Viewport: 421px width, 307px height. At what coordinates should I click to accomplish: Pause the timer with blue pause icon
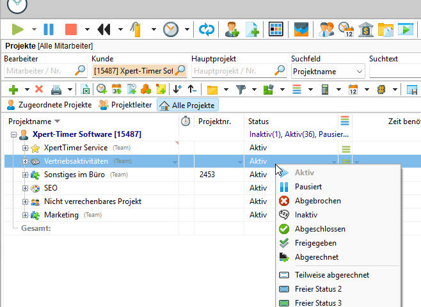(x=49, y=29)
